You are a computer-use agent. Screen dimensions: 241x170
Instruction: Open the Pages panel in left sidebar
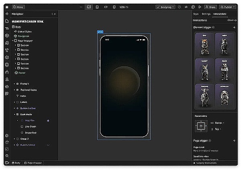tap(7, 21)
